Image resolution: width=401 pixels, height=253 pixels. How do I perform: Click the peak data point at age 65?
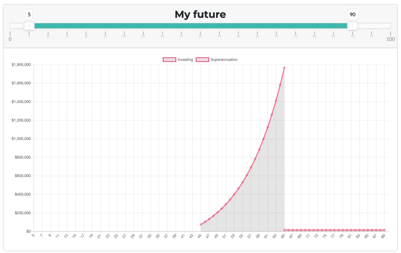click(284, 68)
